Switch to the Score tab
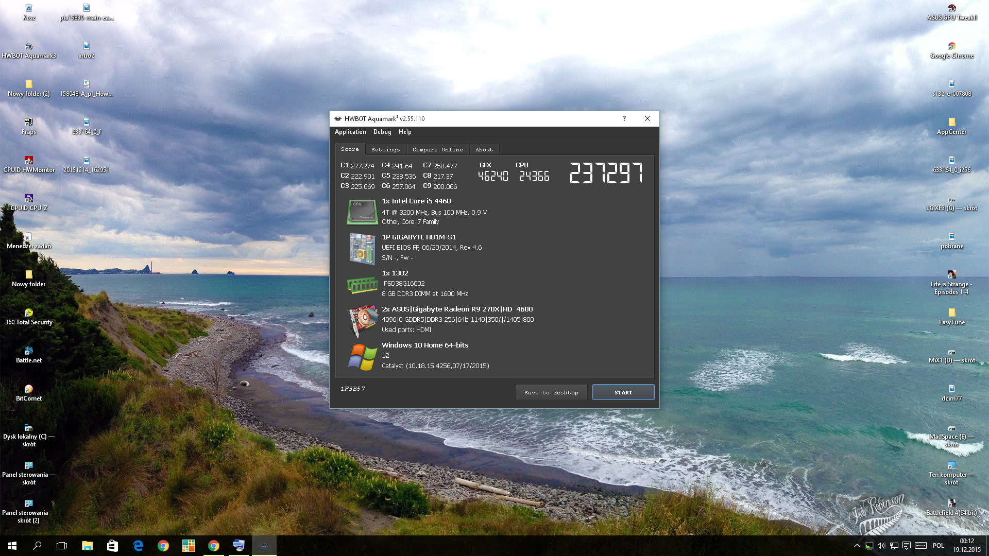This screenshot has height=556, width=989. tap(350, 149)
